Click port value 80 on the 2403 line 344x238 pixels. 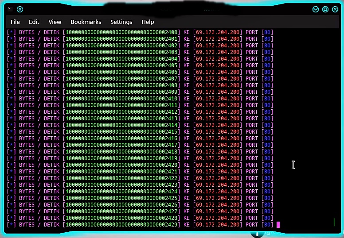point(267,52)
